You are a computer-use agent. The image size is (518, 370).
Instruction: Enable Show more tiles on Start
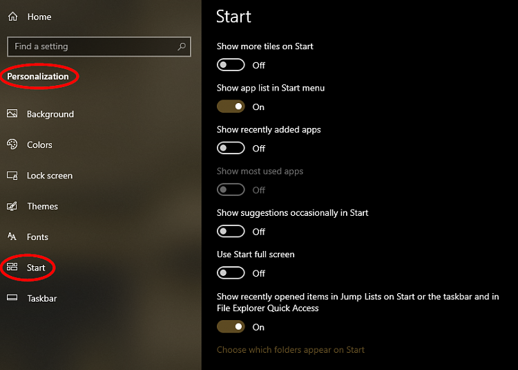231,65
